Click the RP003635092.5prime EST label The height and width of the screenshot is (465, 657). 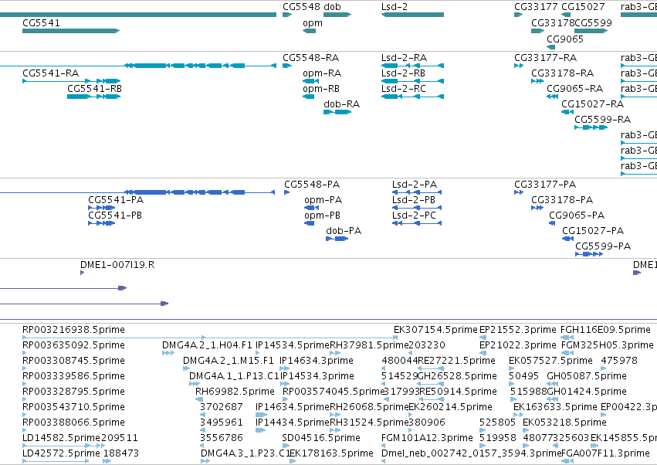click(74, 345)
